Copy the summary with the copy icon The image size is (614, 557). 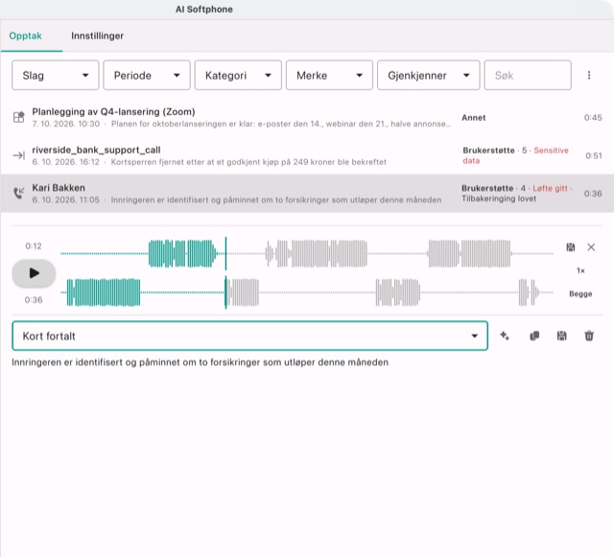click(x=534, y=336)
